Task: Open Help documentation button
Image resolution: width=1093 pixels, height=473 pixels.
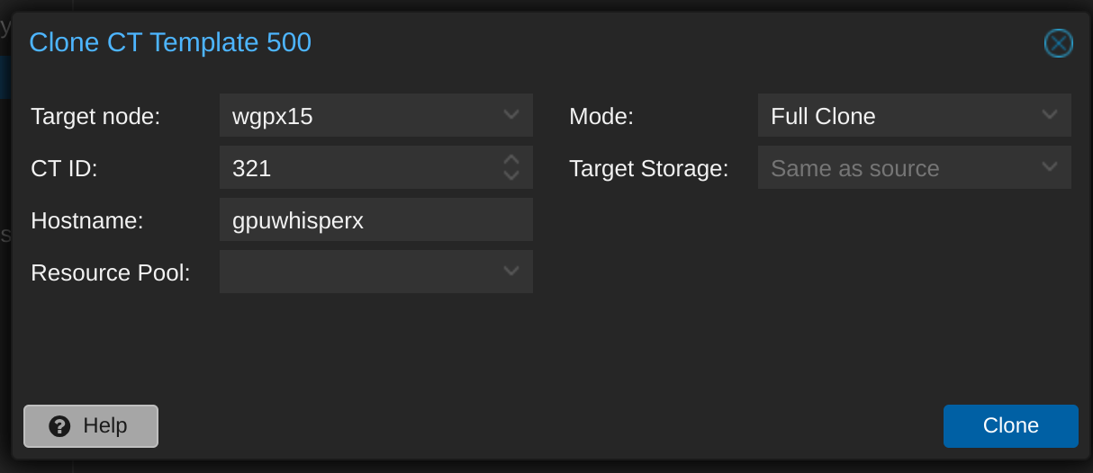Action: click(x=91, y=426)
